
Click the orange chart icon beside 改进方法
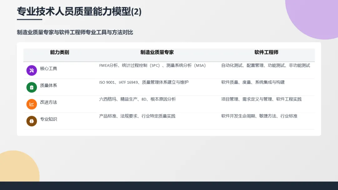coord(32,104)
